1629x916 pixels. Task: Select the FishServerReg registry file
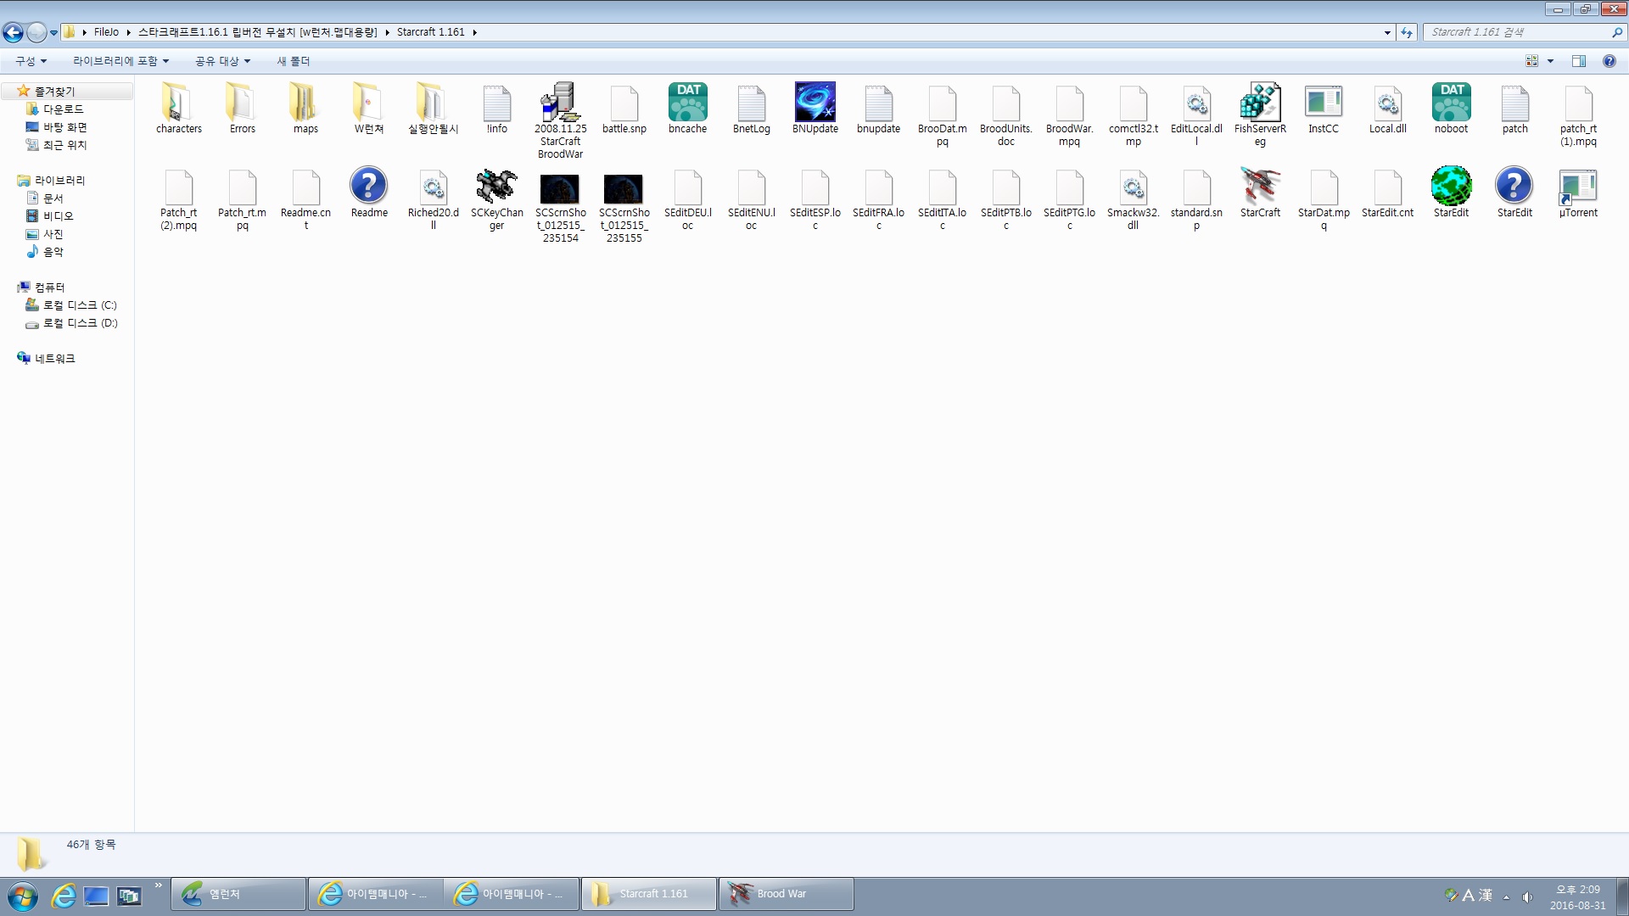pos(1260,114)
